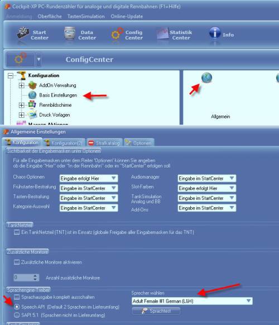Tick Sprachausgabe komplett ausschalten checkbox

(x=17, y=297)
